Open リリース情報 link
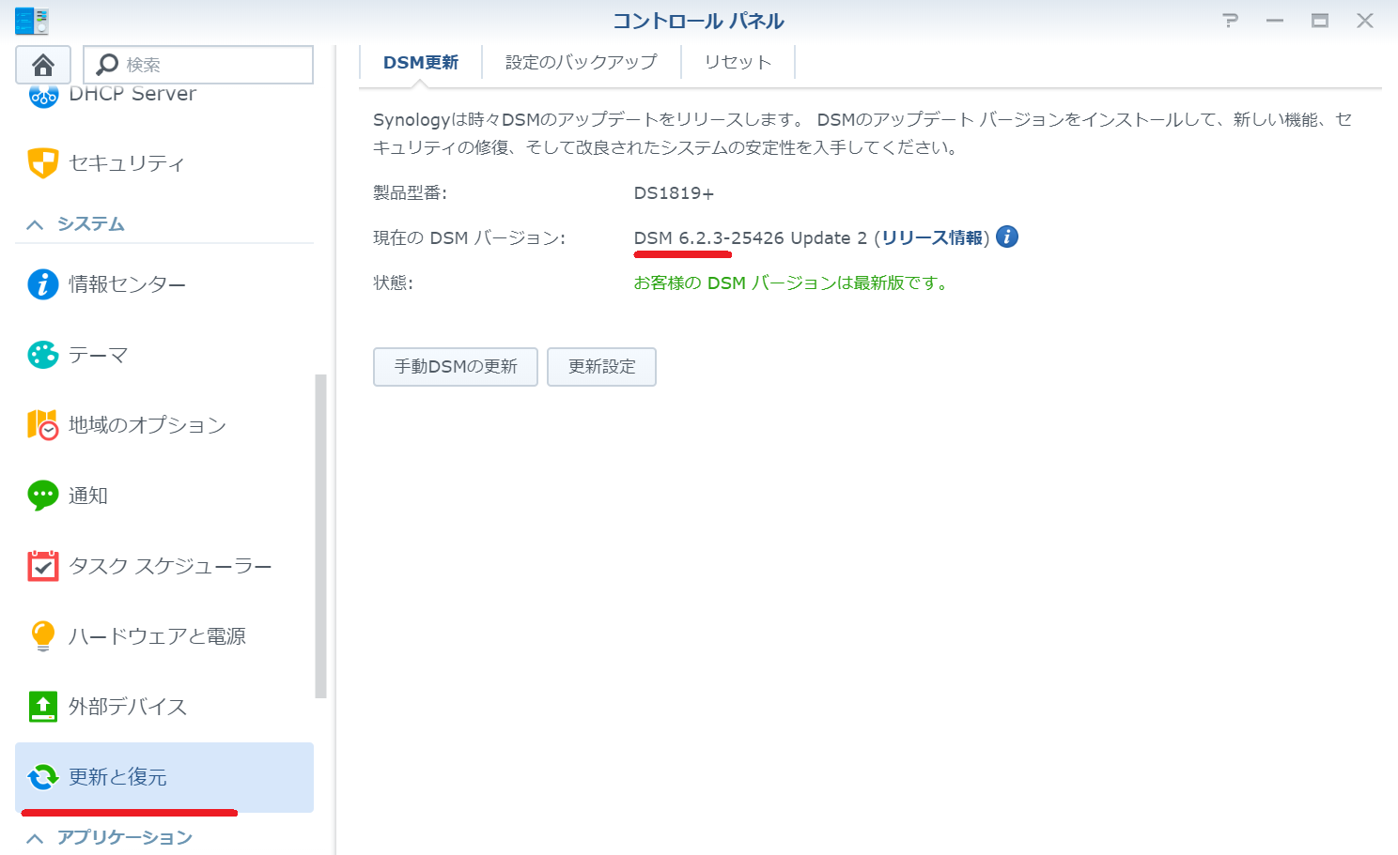The width and height of the screenshot is (1398, 855). click(932, 238)
